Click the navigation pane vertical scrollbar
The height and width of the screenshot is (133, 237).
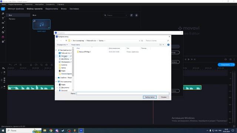(73, 62)
